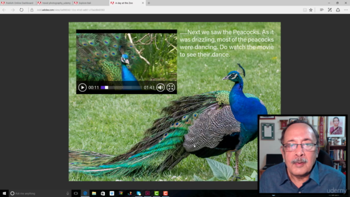Open Dropbox from the taskbar
Viewport: 350px width, 197px height.
pyautogui.click(x=112, y=193)
